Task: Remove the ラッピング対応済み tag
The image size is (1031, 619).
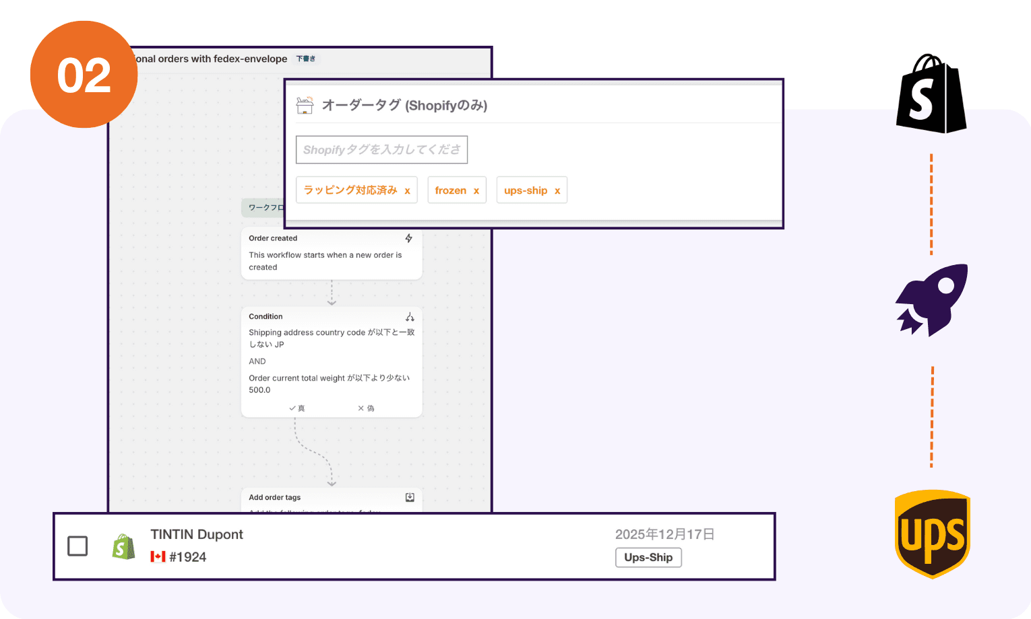Action: (406, 190)
